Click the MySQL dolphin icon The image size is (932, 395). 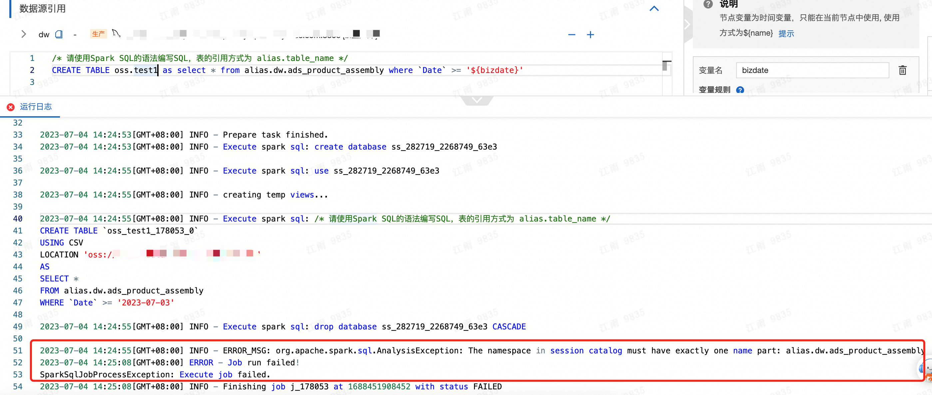point(116,34)
